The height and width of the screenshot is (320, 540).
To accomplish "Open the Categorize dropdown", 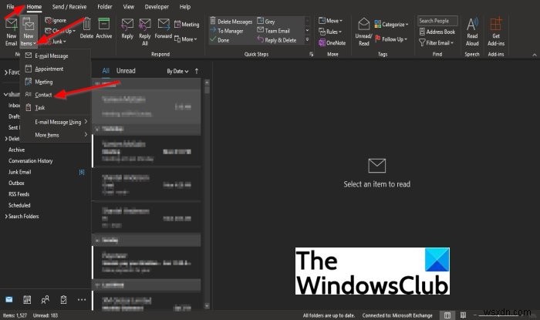I will [391, 25].
